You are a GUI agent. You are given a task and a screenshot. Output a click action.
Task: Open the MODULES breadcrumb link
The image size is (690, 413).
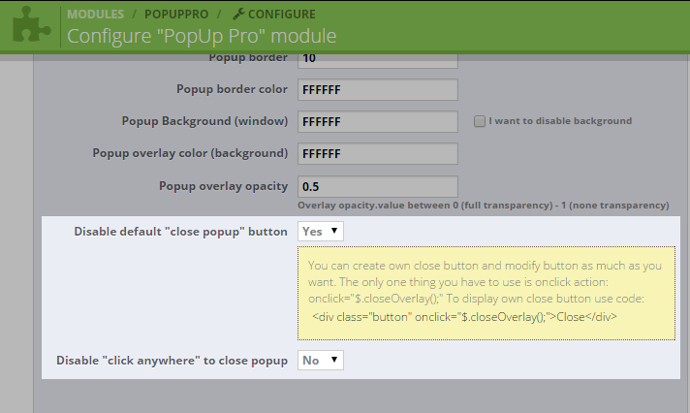96,15
